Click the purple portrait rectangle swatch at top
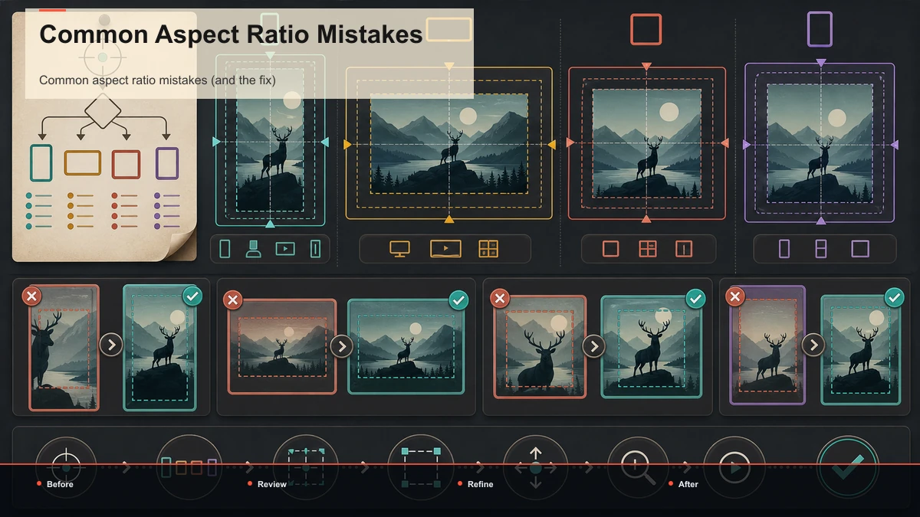This screenshot has width=920, height=517. point(820,29)
